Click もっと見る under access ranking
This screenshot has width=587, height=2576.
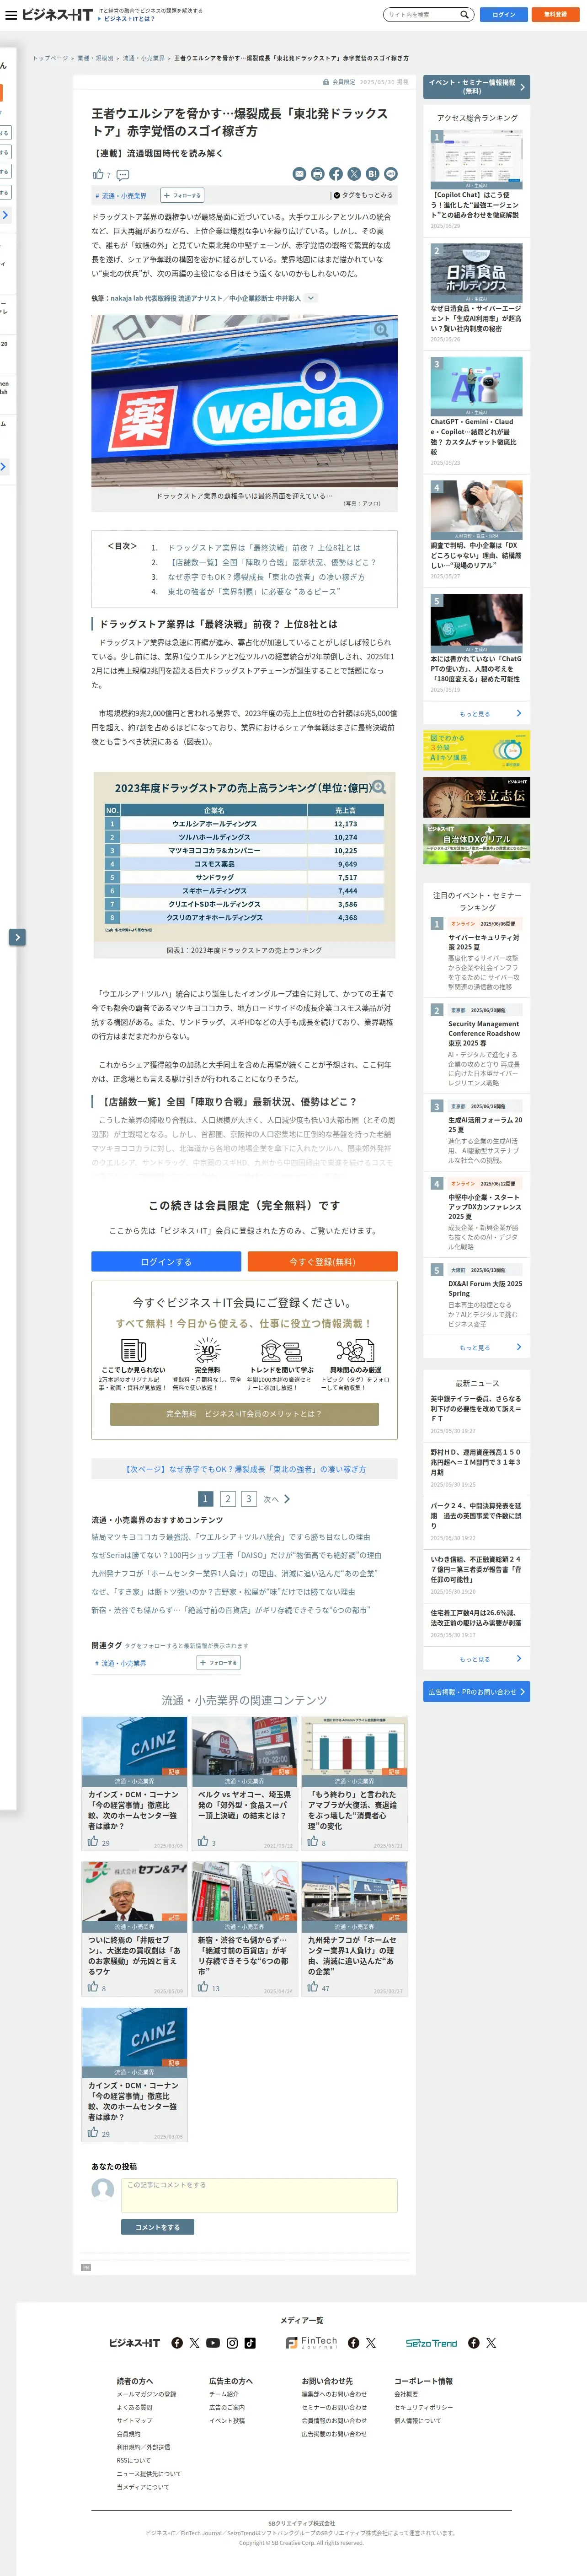(476, 713)
